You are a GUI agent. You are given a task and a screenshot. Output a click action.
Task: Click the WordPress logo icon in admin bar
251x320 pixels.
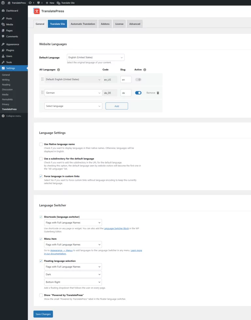tap(3, 3)
